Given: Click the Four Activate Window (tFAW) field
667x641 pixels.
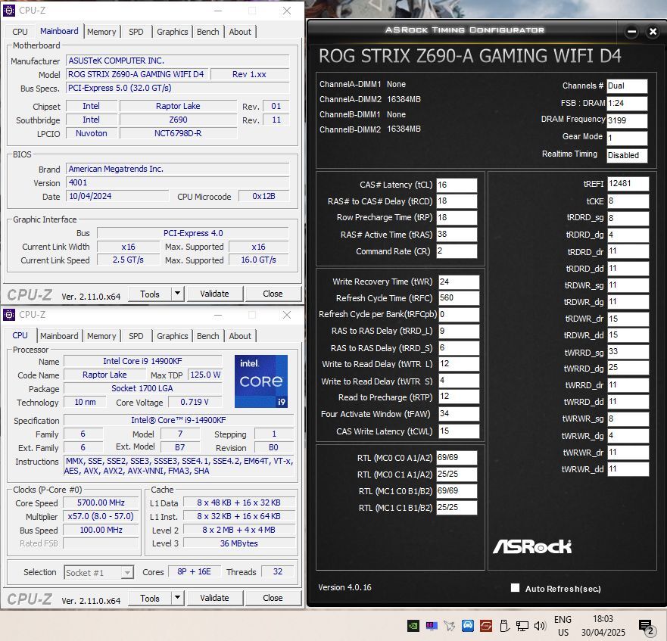Looking at the screenshot, I should click(x=459, y=414).
